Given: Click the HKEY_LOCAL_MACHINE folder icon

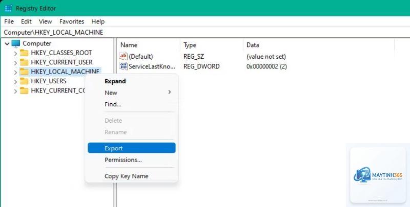Looking at the screenshot, I should point(24,72).
